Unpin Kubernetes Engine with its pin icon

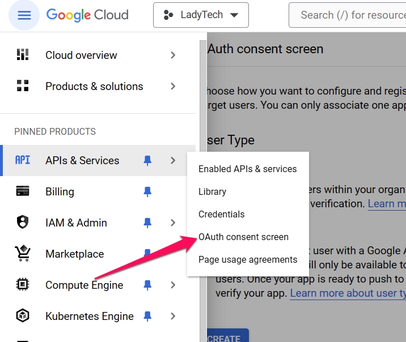tap(147, 316)
